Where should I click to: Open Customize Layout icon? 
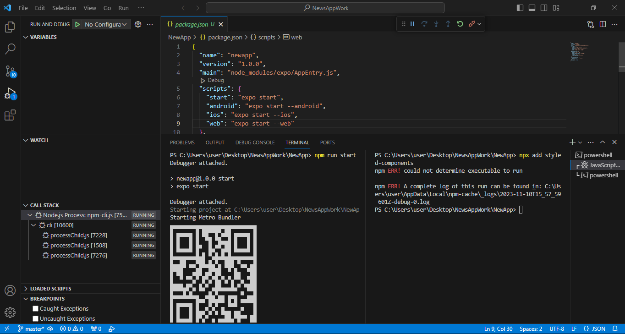[556, 8]
